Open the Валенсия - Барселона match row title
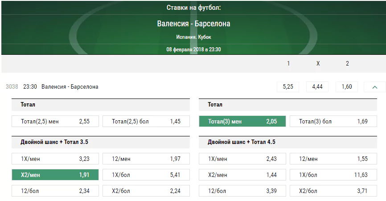Viewport: 386px width, 201px height. click(70, 87)
